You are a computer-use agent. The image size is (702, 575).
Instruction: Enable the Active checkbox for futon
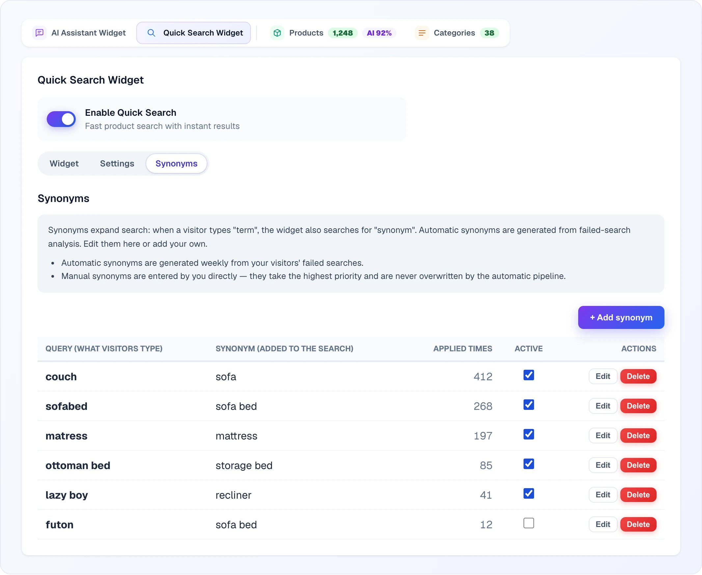528,523
